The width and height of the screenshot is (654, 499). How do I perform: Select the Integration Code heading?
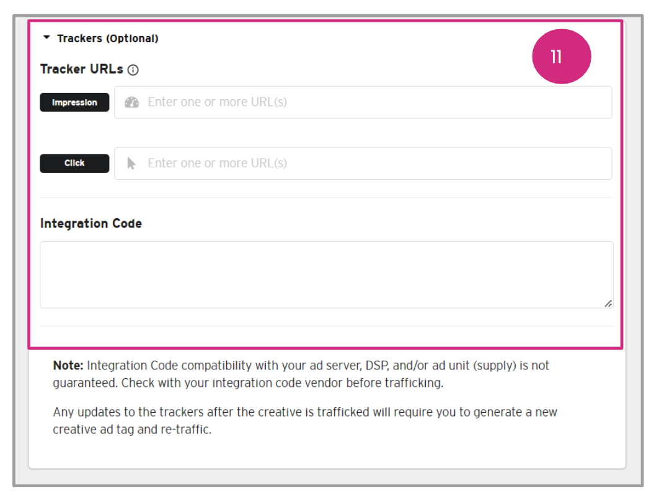click(91, 223)
